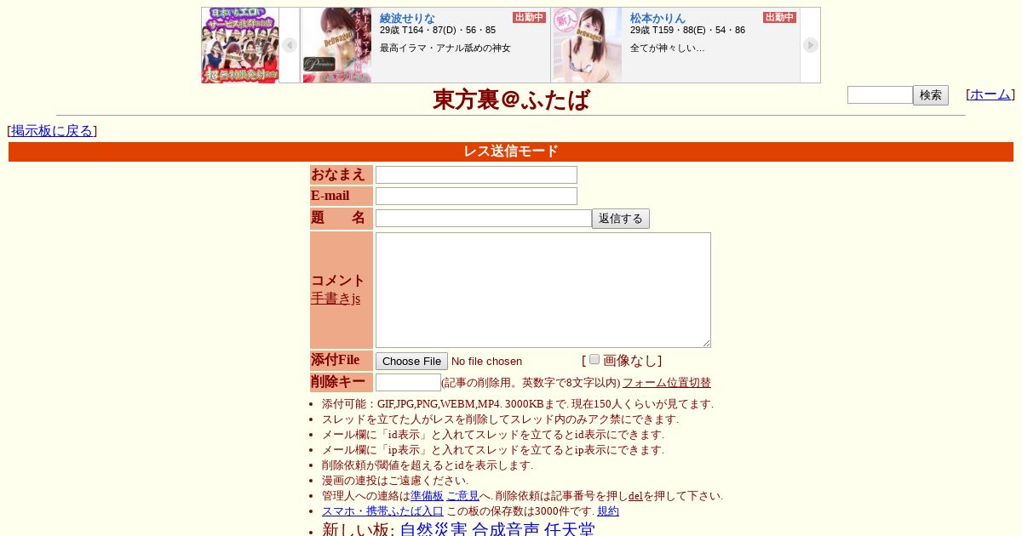Click the No file chosen label
Viewport: 1022px width, 536px height.
pyautogui.click(x=486, y=361)
